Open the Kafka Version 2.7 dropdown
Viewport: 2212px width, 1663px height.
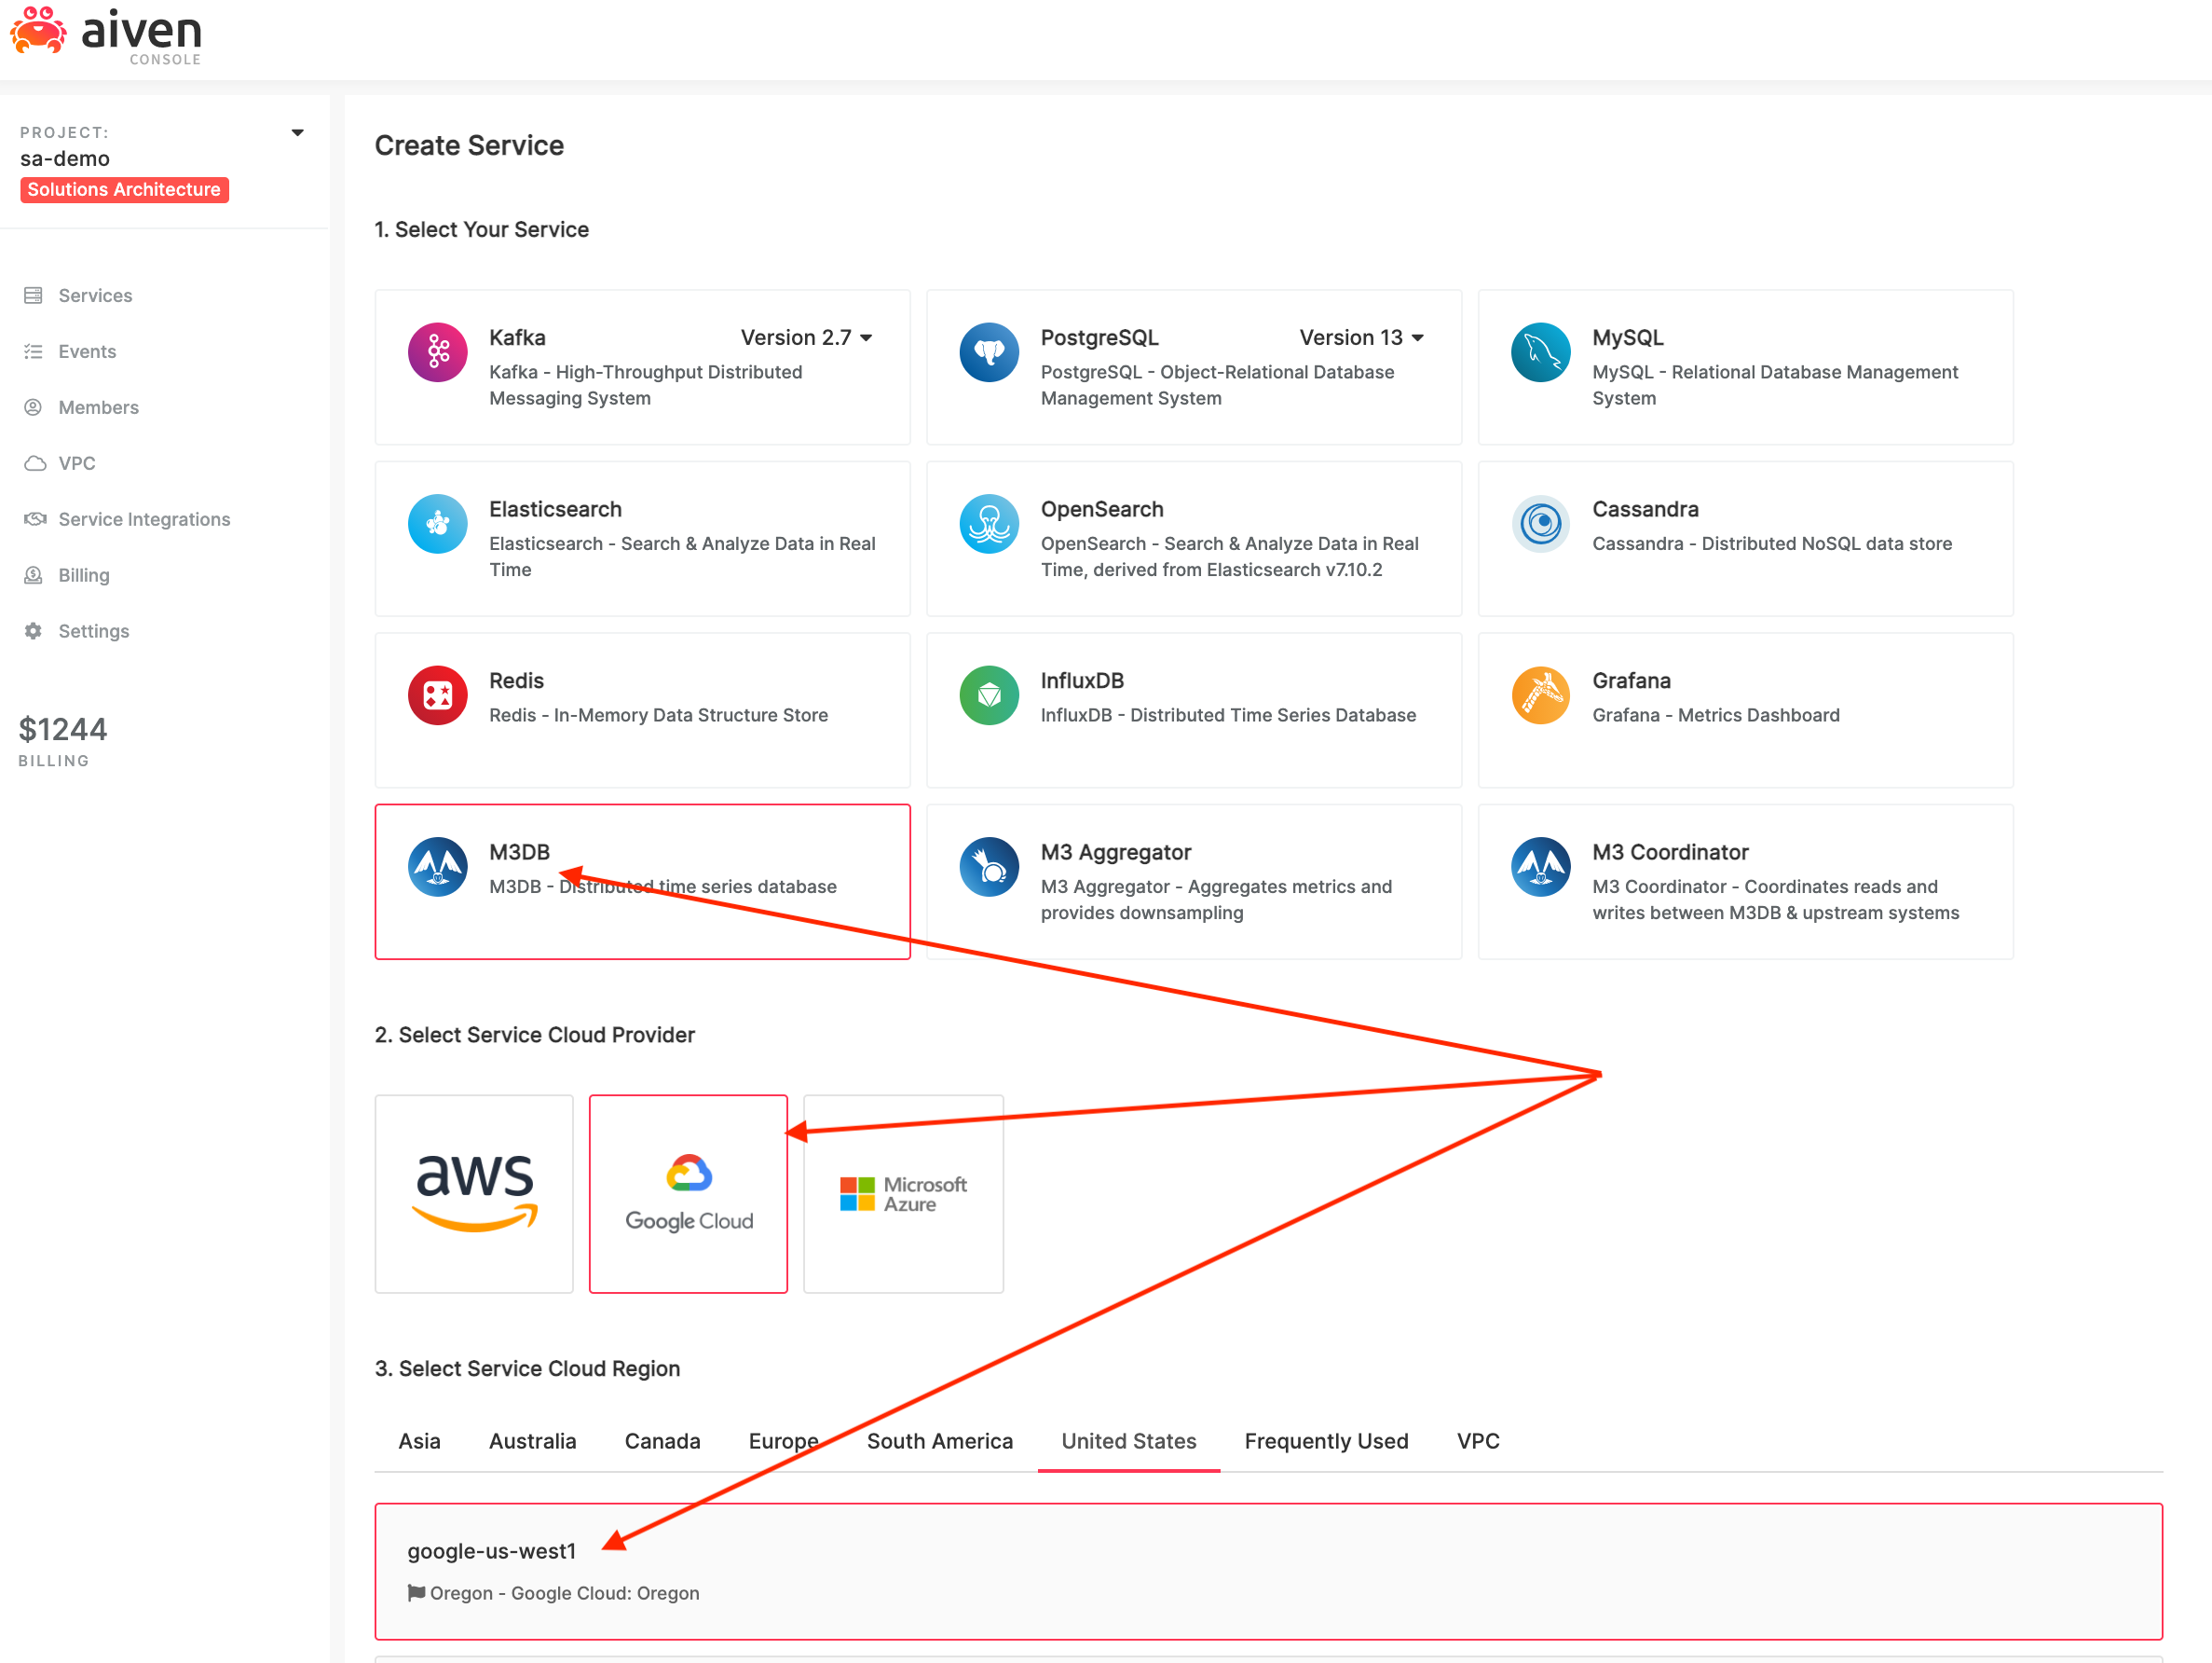click(806, 338)
